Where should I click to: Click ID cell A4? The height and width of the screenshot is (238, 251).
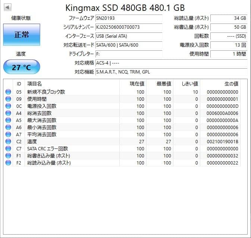(x=19, y=113)
